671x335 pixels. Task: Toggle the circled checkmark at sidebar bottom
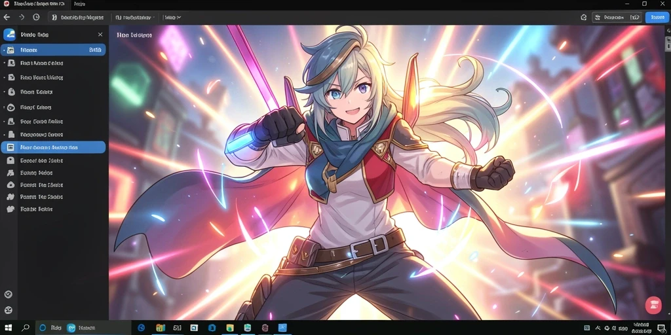[8, 294]
